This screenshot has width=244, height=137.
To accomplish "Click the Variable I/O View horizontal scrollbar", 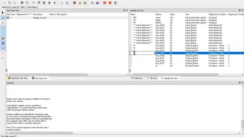I will (x=175, y=75).
